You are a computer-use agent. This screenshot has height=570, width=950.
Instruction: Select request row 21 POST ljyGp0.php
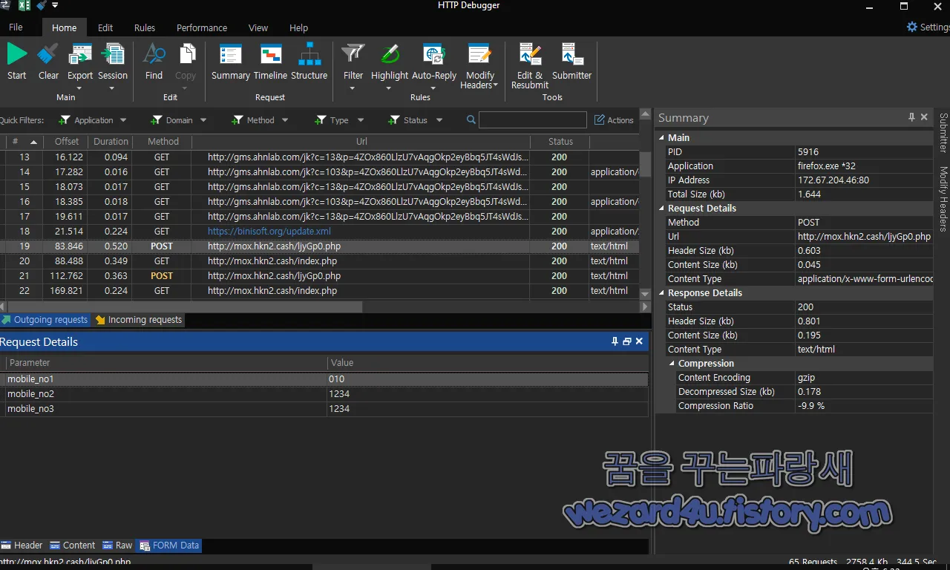point(319,276)
